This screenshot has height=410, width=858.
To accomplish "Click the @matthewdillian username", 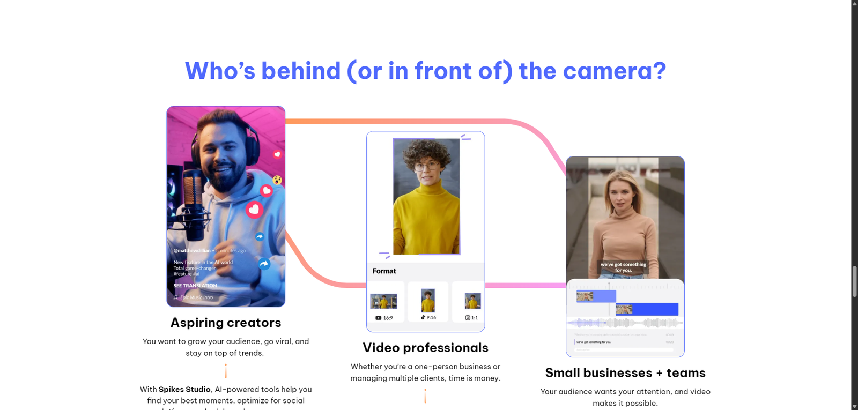I will coord(192,250).
